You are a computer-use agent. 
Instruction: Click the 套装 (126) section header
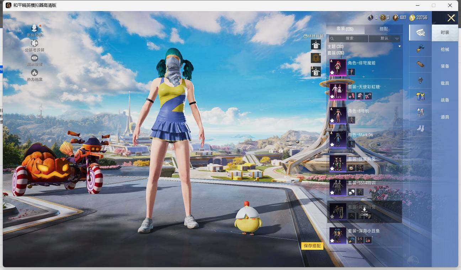click(x=336, y=53)
